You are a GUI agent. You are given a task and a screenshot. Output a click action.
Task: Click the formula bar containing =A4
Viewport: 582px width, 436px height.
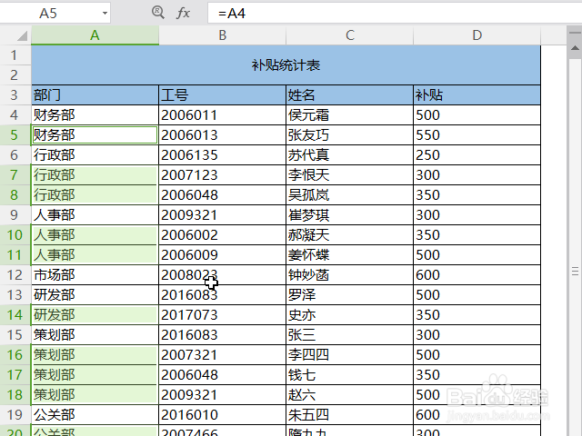pos(395,14)
